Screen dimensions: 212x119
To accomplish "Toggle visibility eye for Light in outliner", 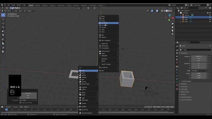I will [x=210, y=20].
